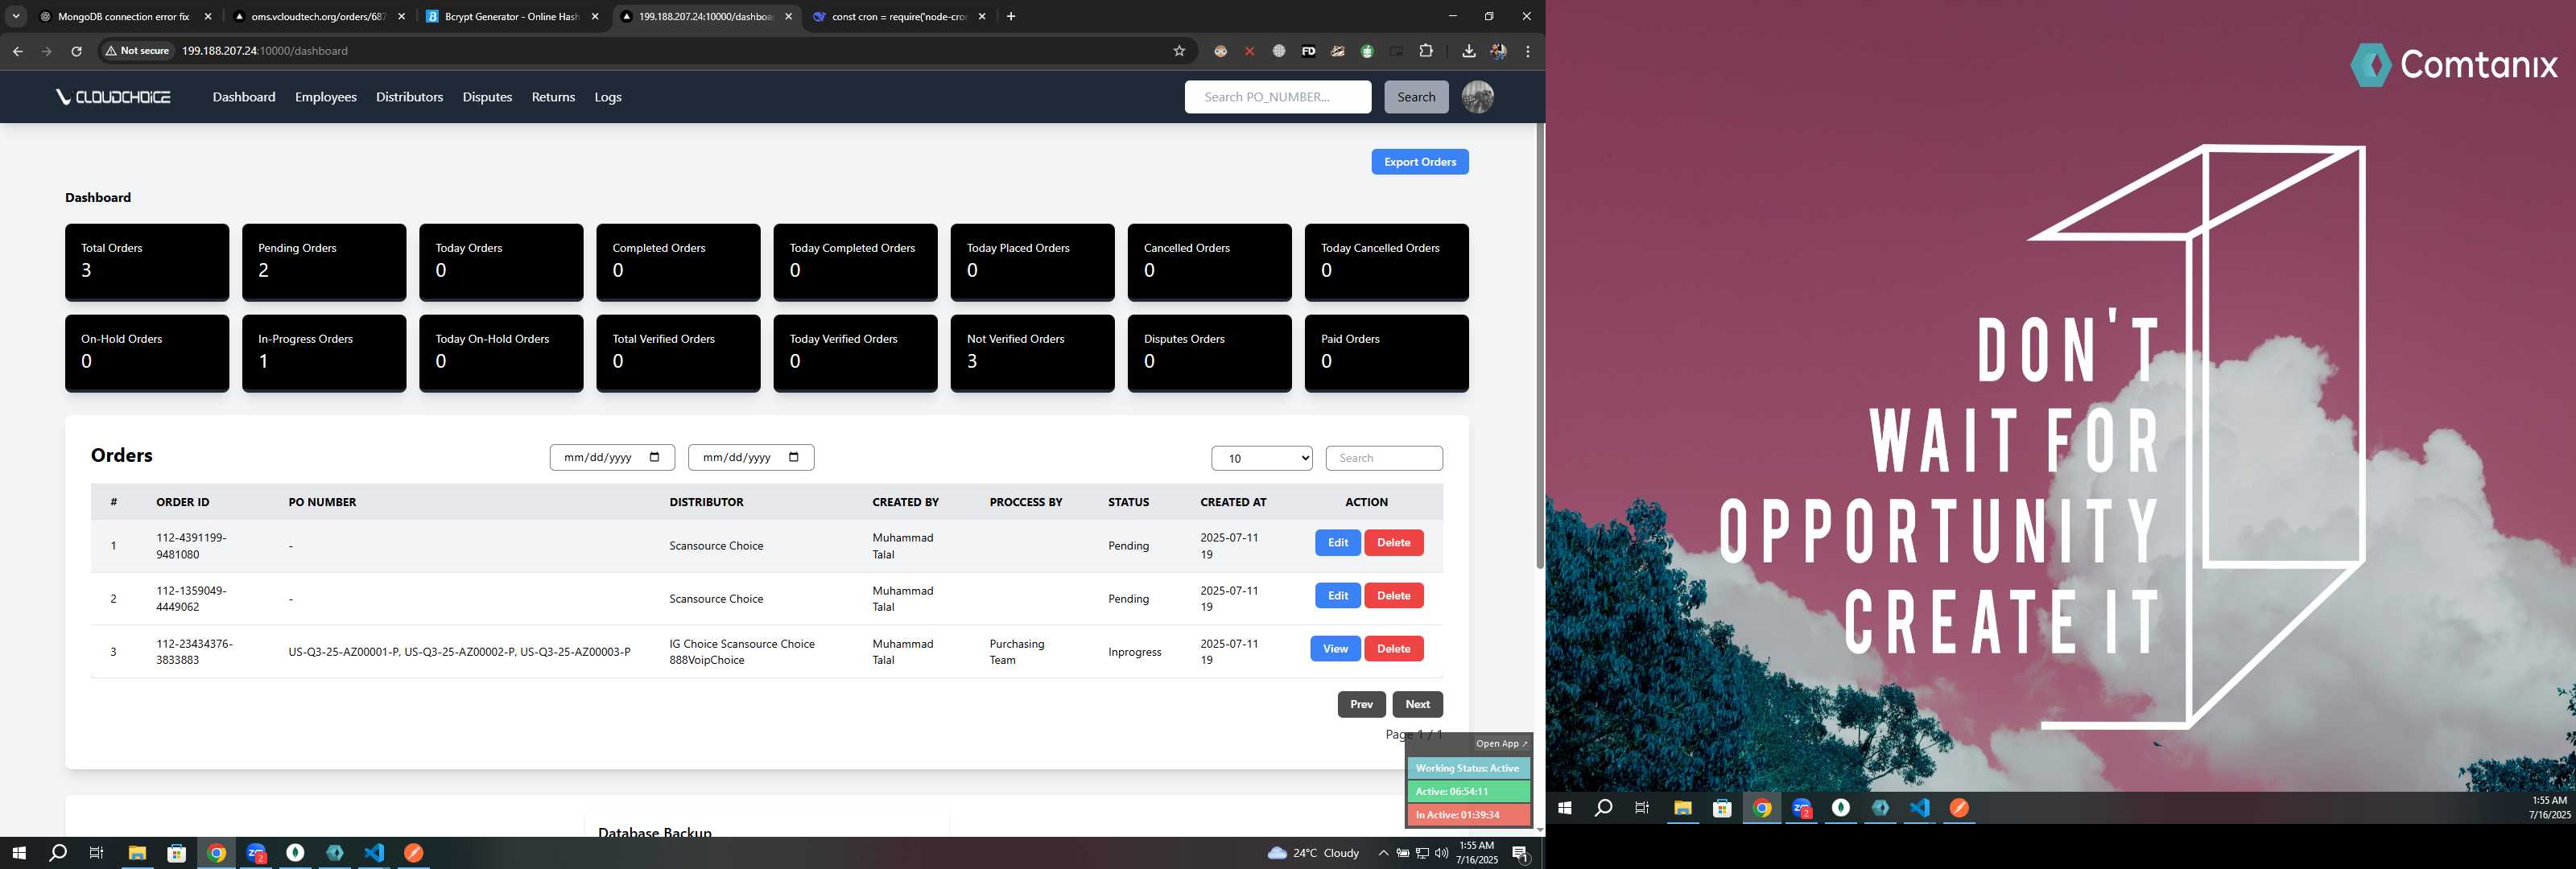Click the In-Progress Orders stat card
The width and height of the screenshot is (2576, 869).
click(x=324, y=353)
